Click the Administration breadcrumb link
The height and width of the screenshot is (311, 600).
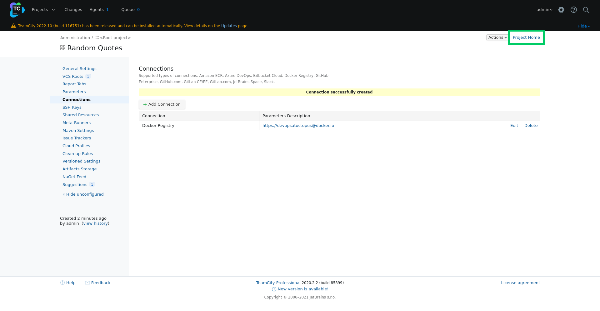tap(75, 38)
